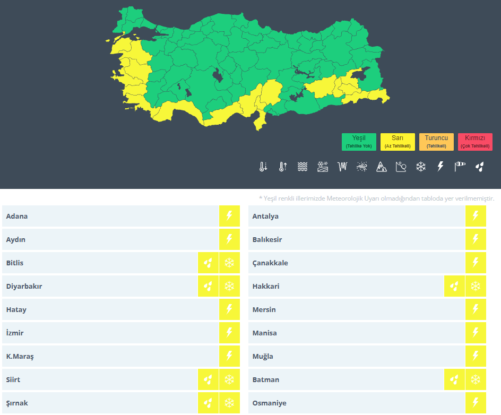Image resolution: width=501 pixels, height=415 pixels.
Task: Click the rain icon in the Hakkari row
Action: [x=454, y=287]
